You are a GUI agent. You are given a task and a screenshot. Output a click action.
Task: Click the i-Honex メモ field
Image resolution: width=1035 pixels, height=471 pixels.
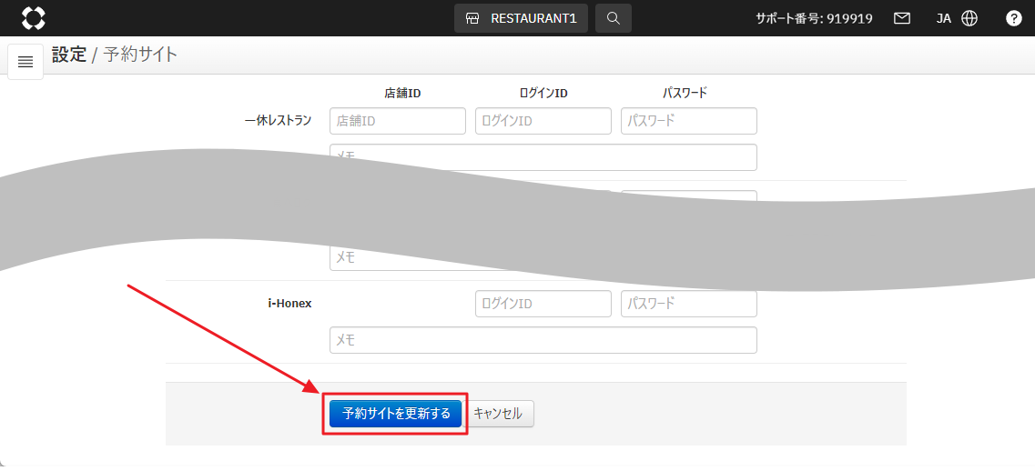tap(543, 340)
